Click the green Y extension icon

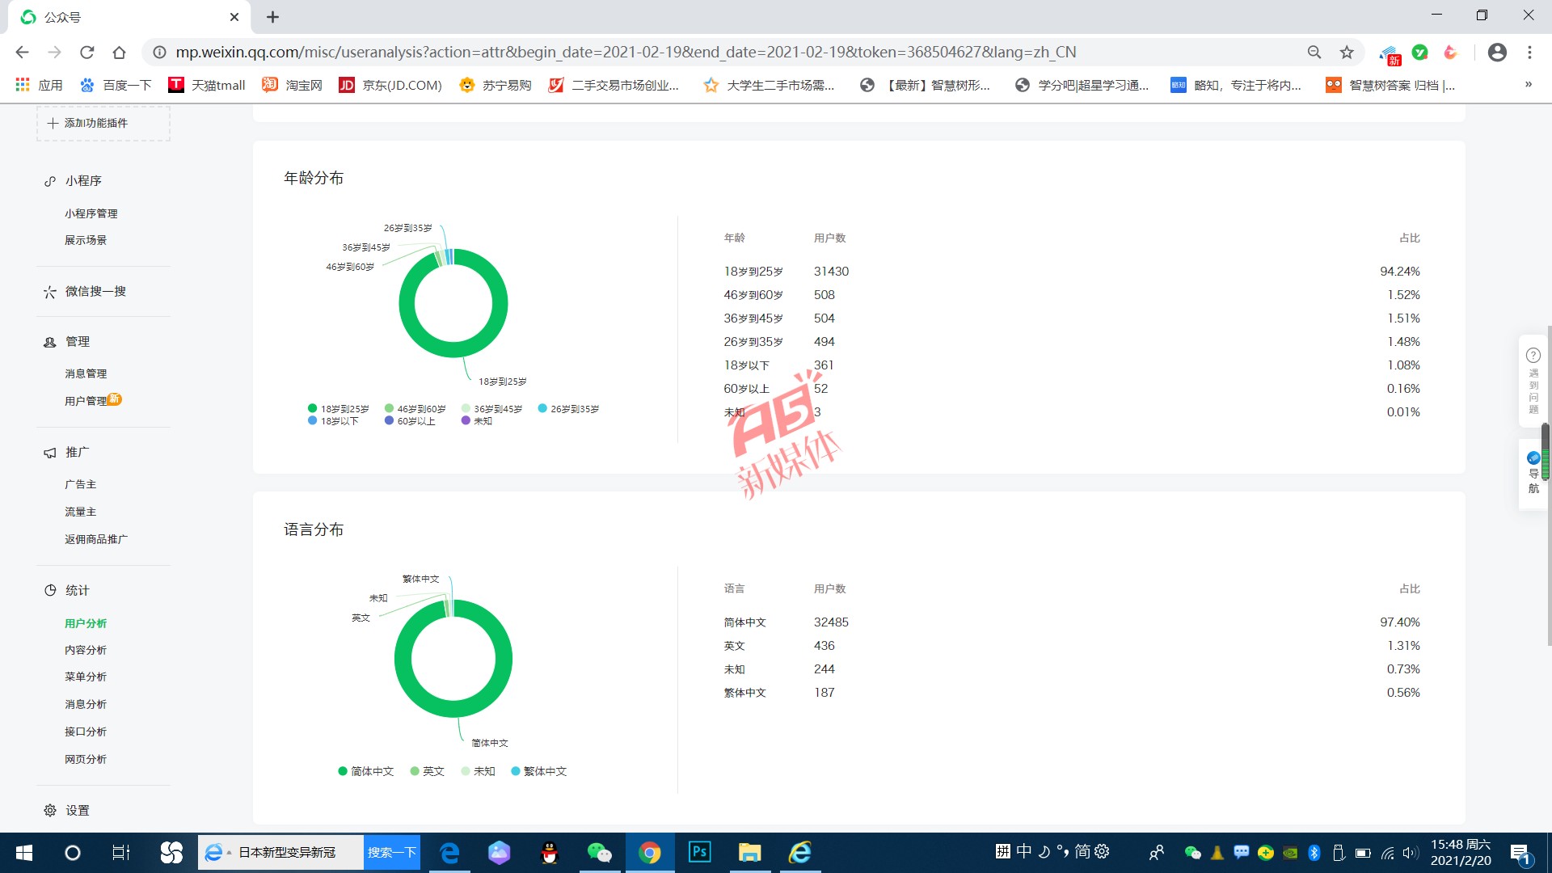click(1419, 53)
